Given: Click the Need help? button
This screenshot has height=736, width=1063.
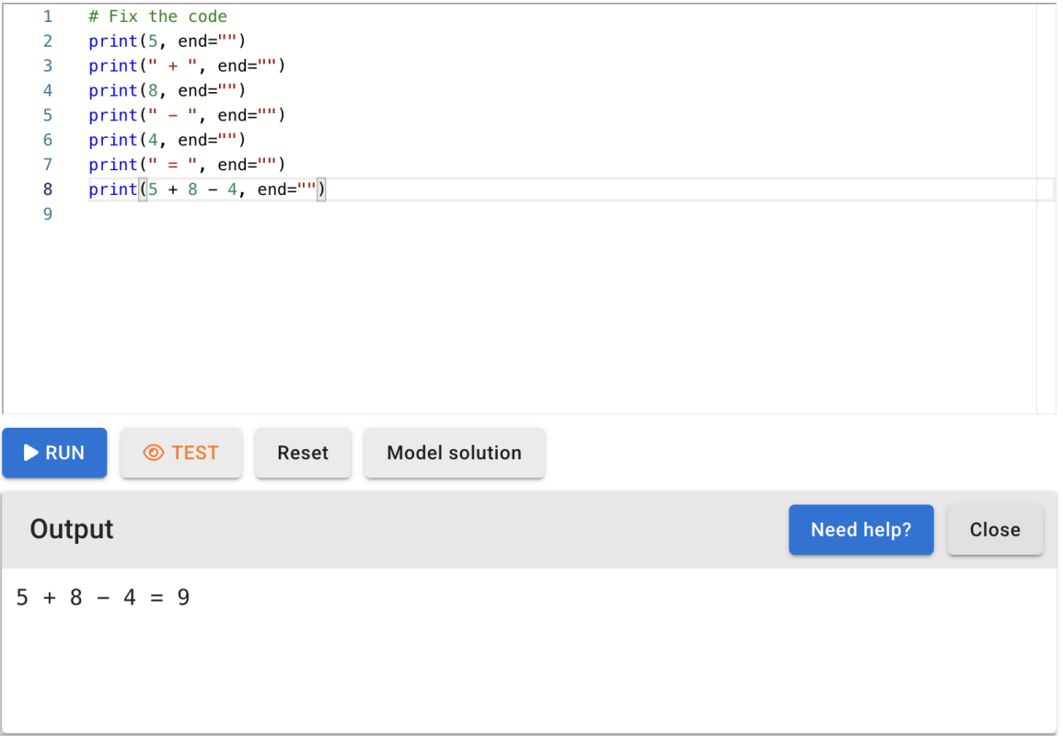Looking at the screenshot, I should tap(861, 529).
